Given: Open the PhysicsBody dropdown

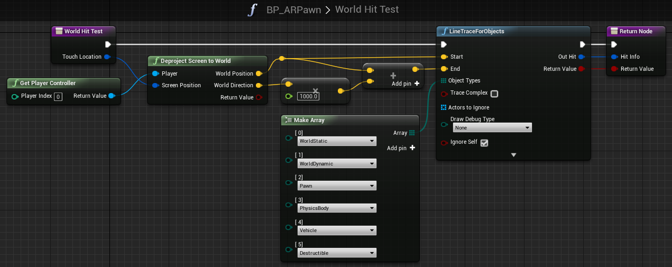Looking at the screenshot, I should pyautogui.click(x=337, y=208).
